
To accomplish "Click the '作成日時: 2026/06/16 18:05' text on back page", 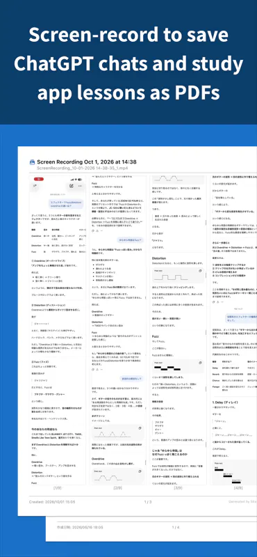I will [80, 528].
